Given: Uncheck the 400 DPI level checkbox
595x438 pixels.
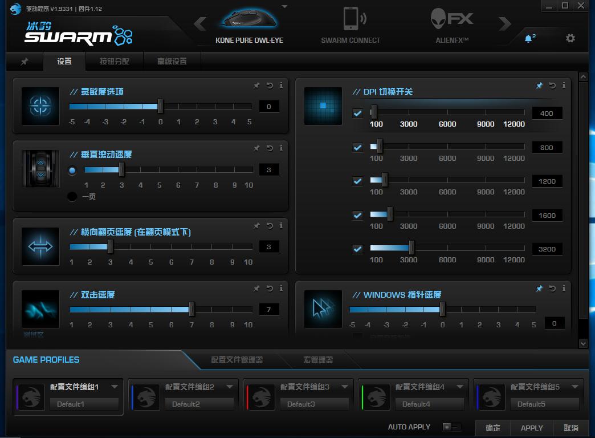Looking at the screenshot, I should 357,113.
